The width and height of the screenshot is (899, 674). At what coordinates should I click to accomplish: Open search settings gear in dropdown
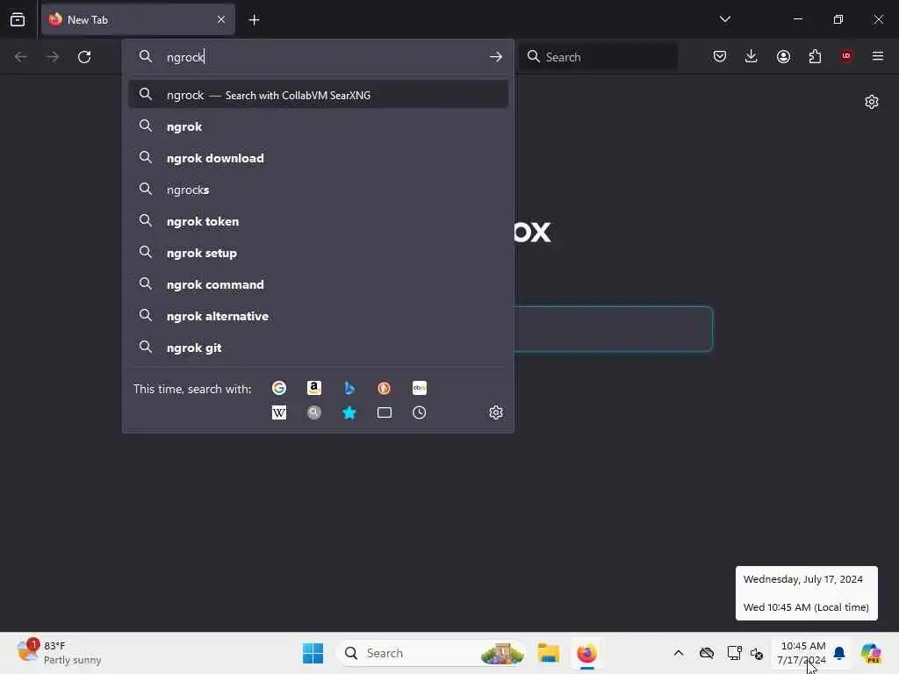[x=496, y=412]
